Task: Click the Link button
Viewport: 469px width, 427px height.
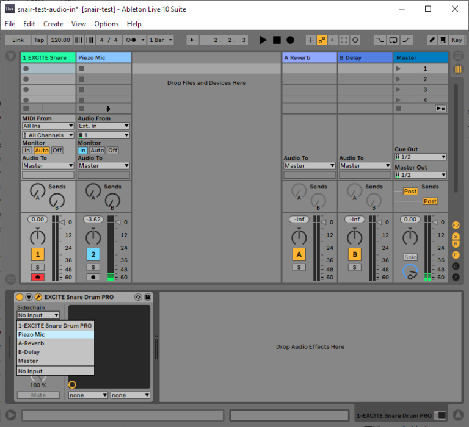Action: pyautogui.click(x=18, y=40)
